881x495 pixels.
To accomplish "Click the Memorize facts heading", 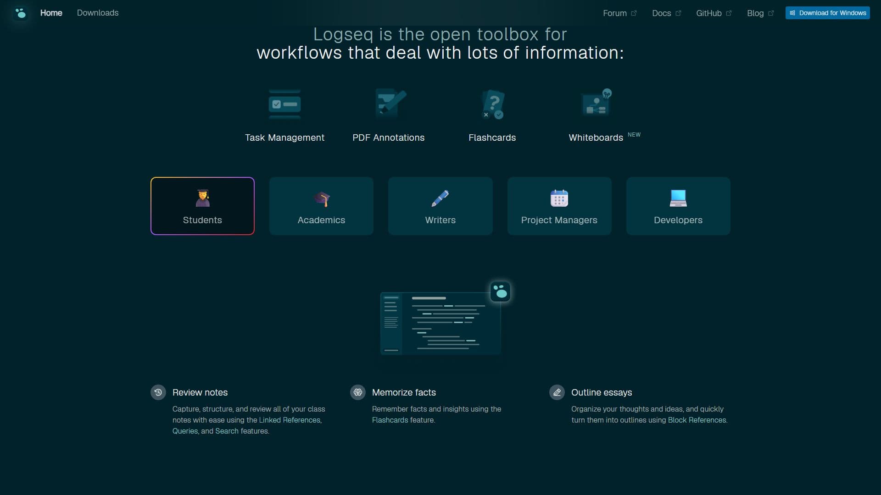I will [x=404, y=392].
